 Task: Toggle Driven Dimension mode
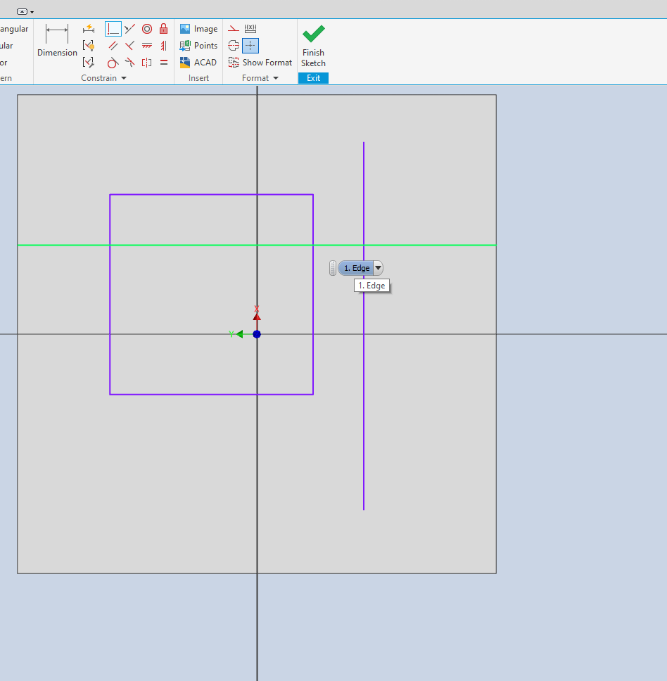pyautogui.click(x=250, y=28)
